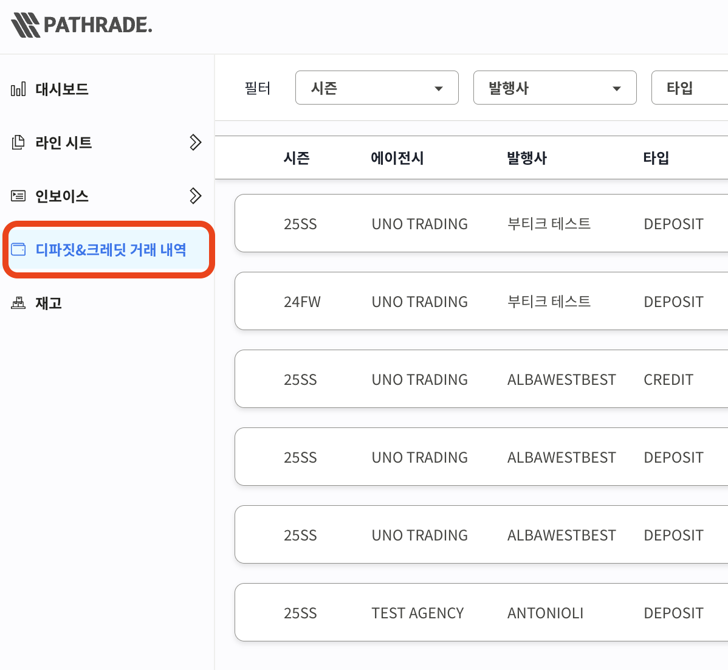728x670 pixels.
Task: Click the dashboard bar chart icon
Action: point(18,89)
